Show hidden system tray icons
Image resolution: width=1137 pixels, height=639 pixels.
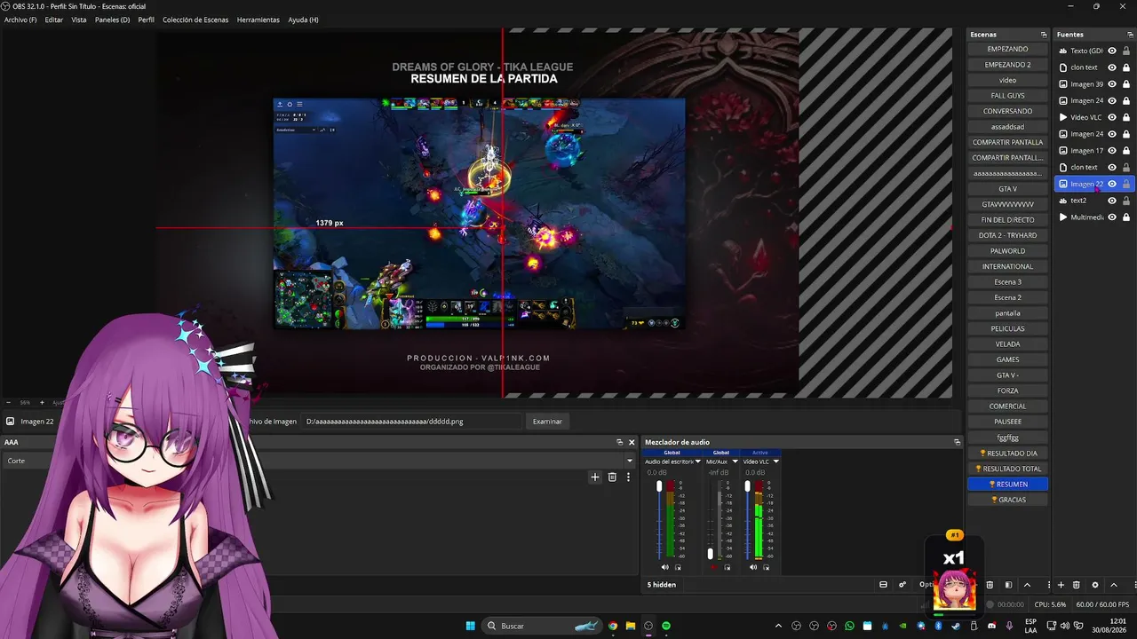(779, 626)
